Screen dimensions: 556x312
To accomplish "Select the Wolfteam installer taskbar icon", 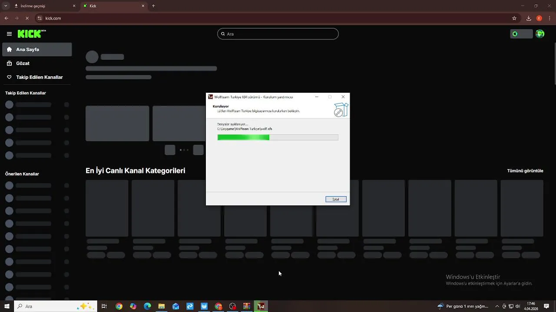I will point(261,306).
